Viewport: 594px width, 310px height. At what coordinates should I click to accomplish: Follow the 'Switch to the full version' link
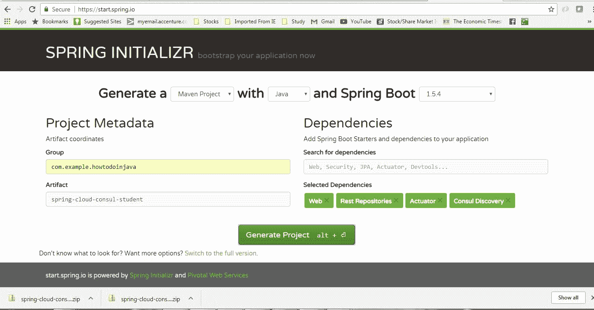click(221, 253)
